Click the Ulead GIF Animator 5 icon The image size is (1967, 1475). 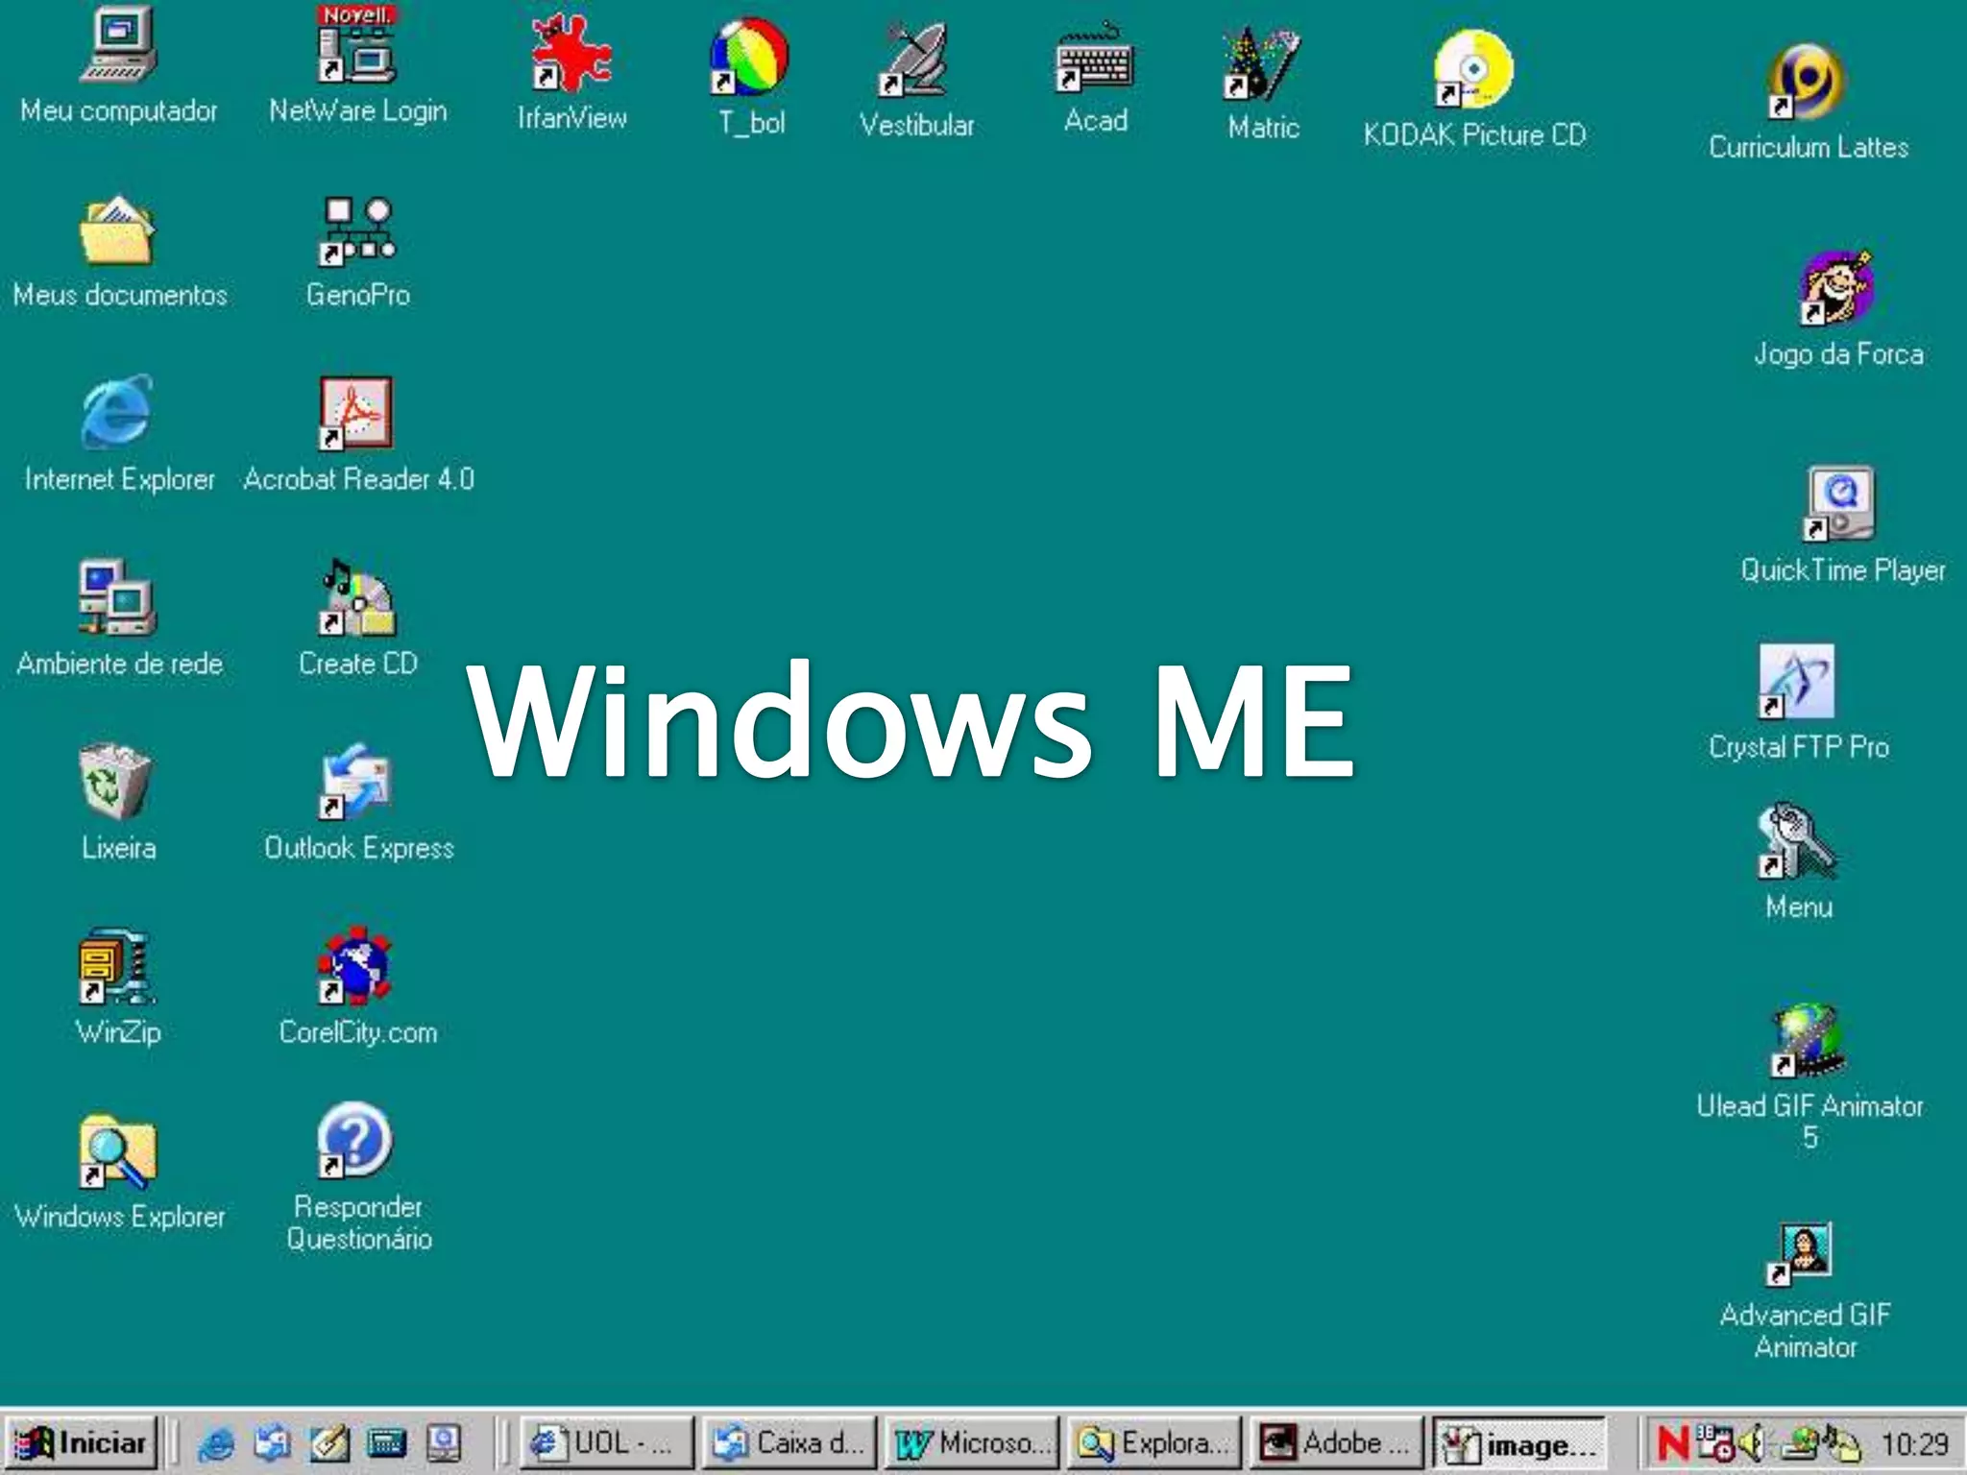coord(1808,1041)
